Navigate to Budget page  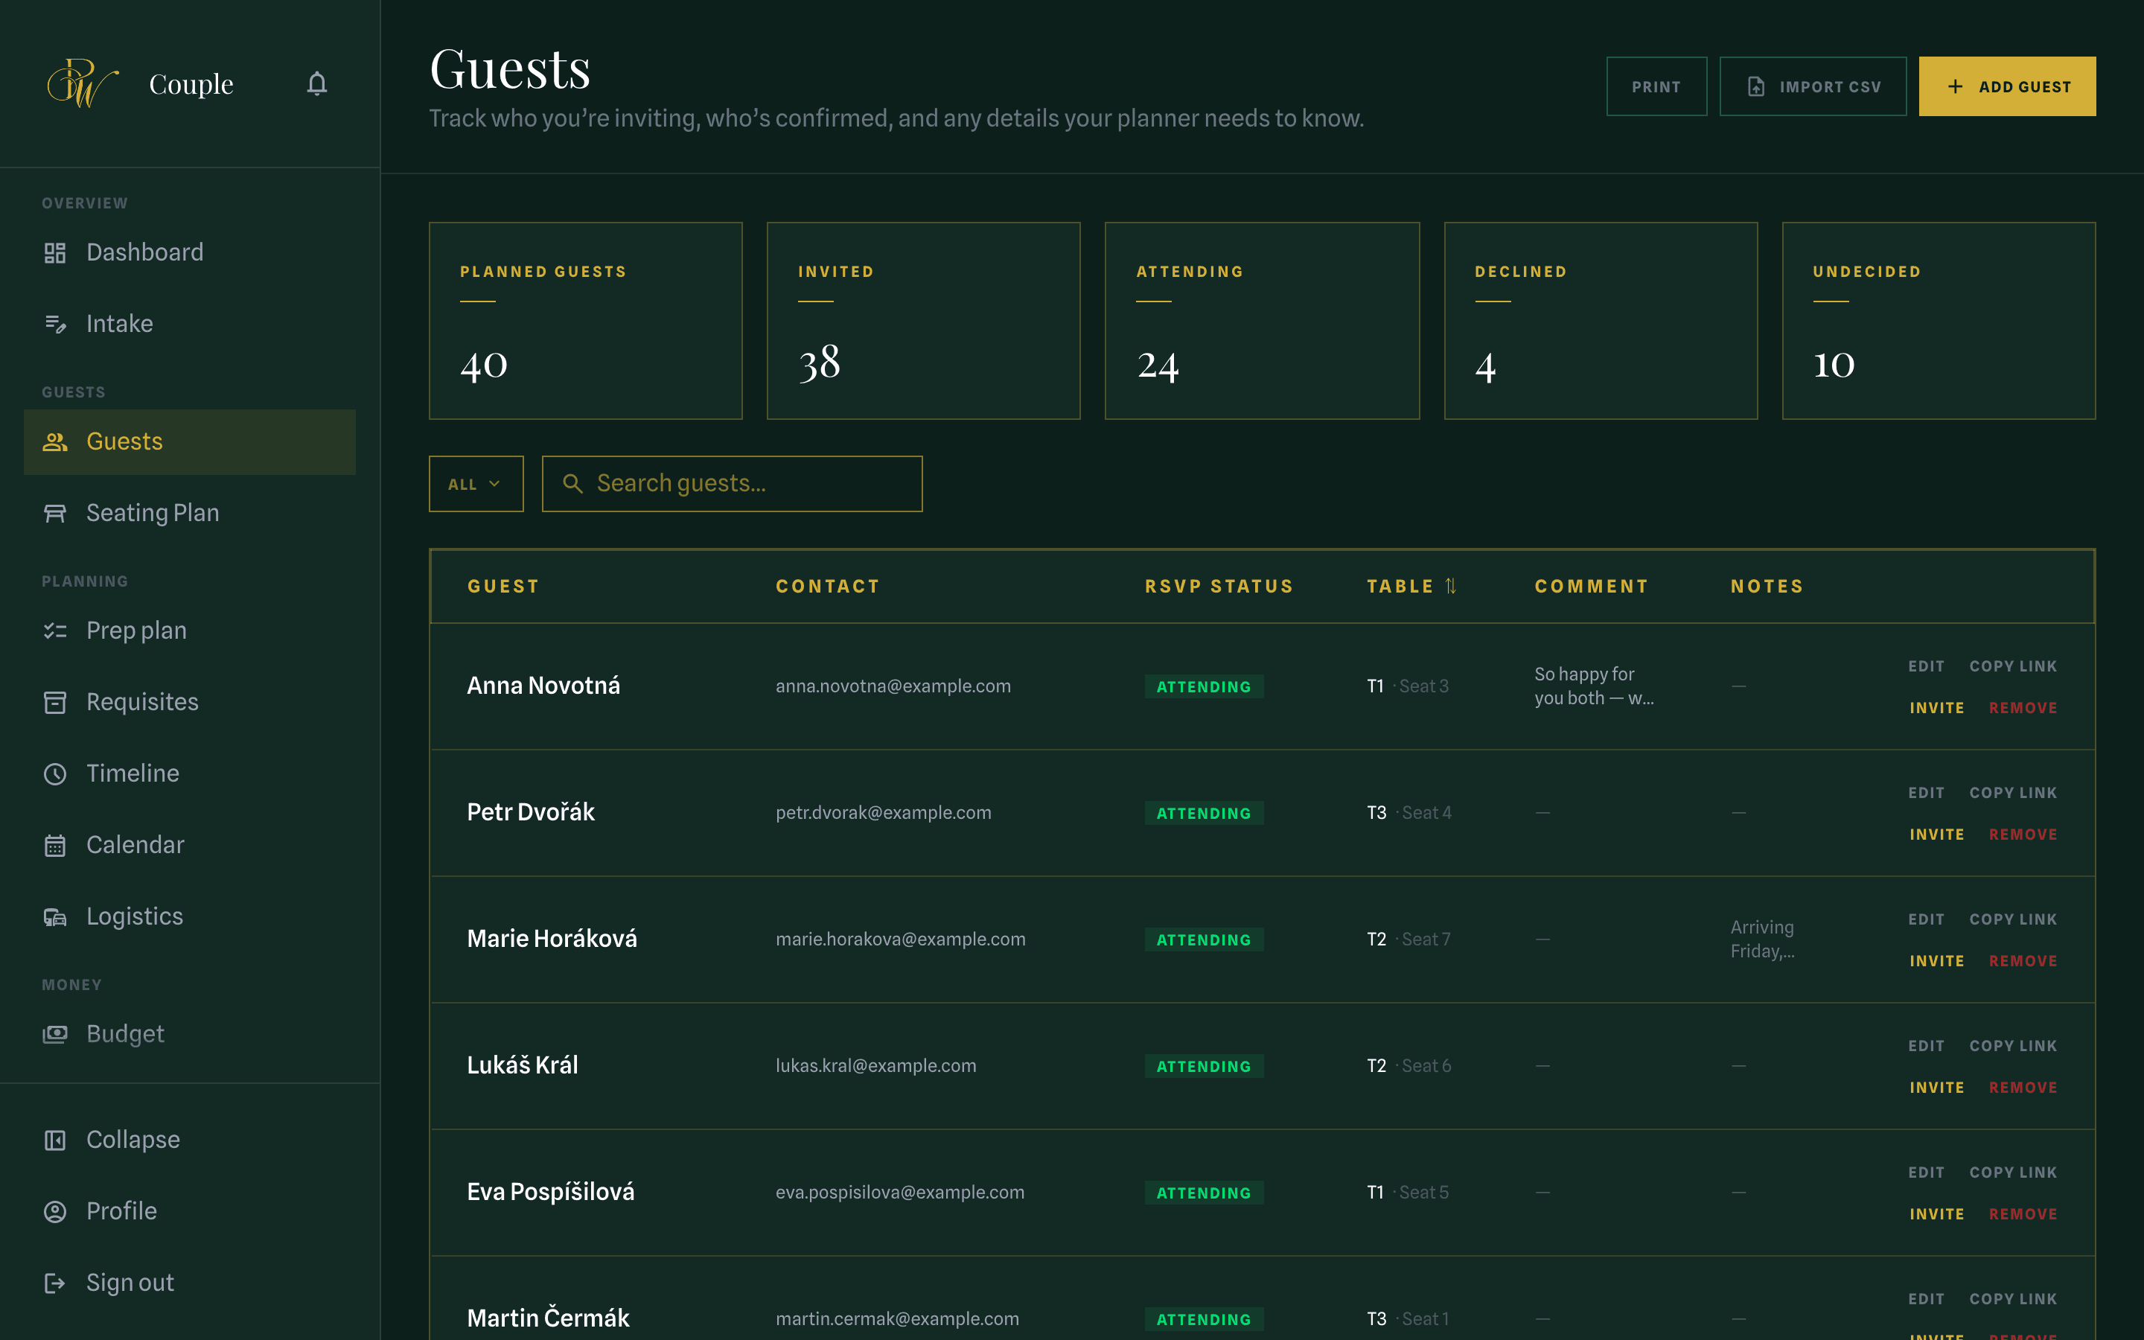pyautogui.click(x=190, y=1034)
